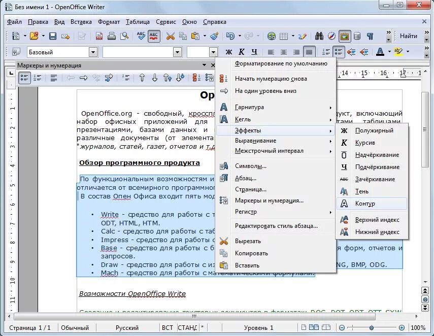This screenshot has height=336, width=434.
Task: Open Font Color dropdown arrow
Action: pyautogui.click(x=389, y=52)
